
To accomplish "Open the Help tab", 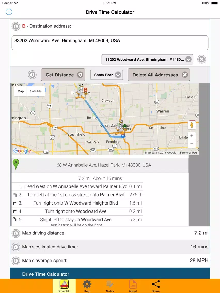I will 87,286.
